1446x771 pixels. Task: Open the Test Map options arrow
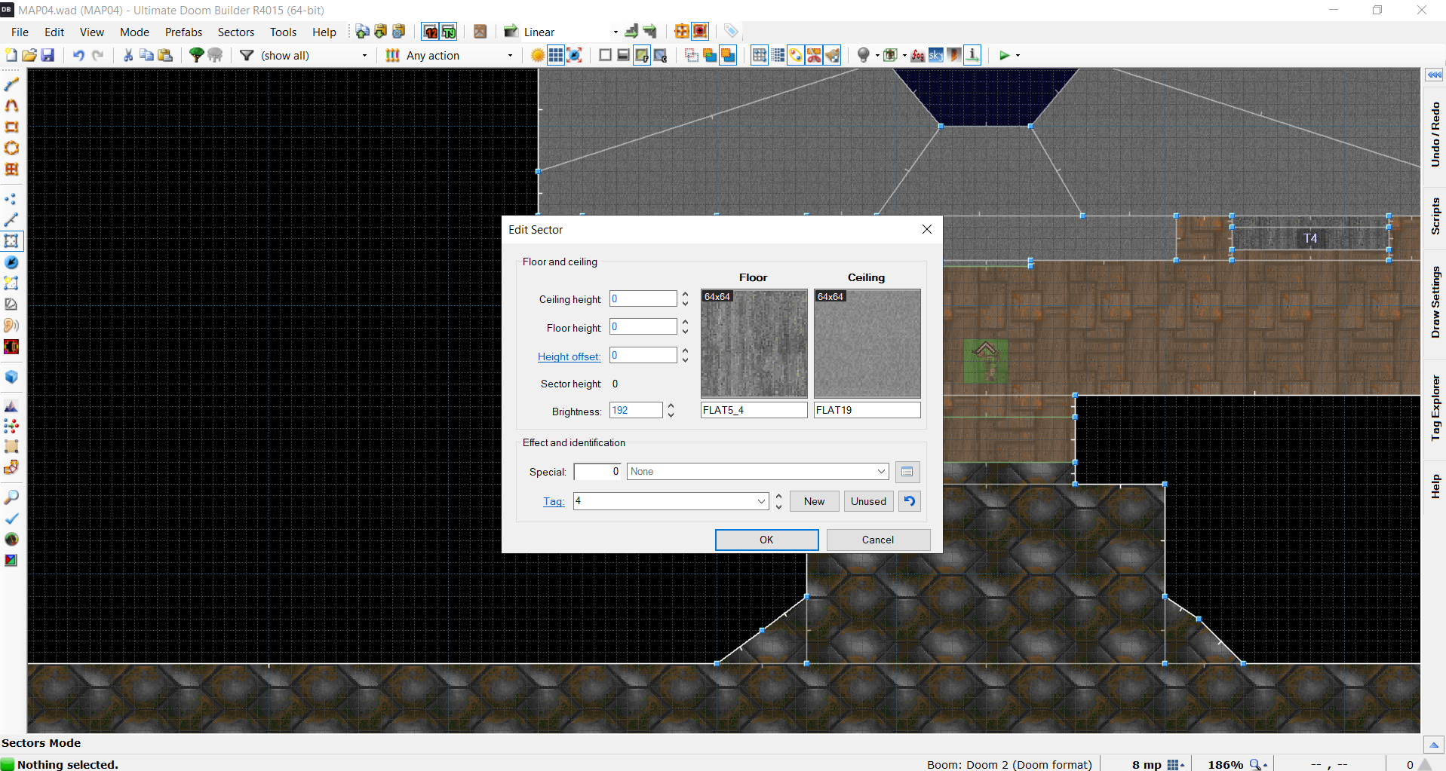[1018, 55]
